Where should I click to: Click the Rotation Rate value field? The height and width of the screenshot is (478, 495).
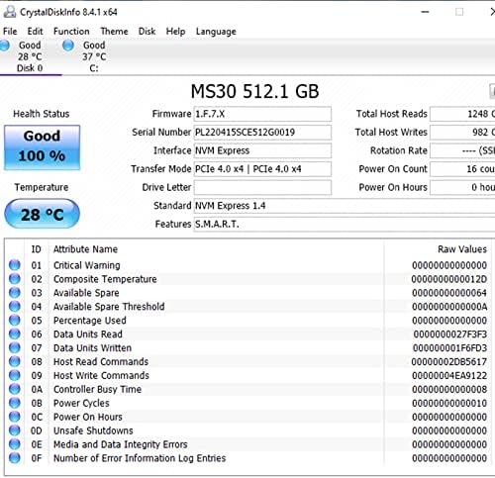[462, 150]
